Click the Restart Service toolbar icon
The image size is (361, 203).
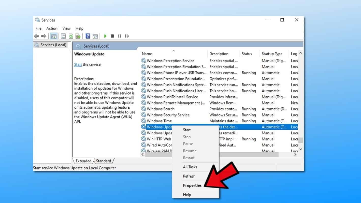(x=127, y=36)
